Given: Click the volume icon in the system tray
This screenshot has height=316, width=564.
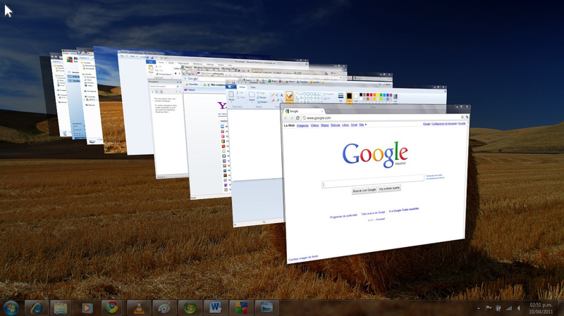Looking at the screenshot, I should coord(519,308).
